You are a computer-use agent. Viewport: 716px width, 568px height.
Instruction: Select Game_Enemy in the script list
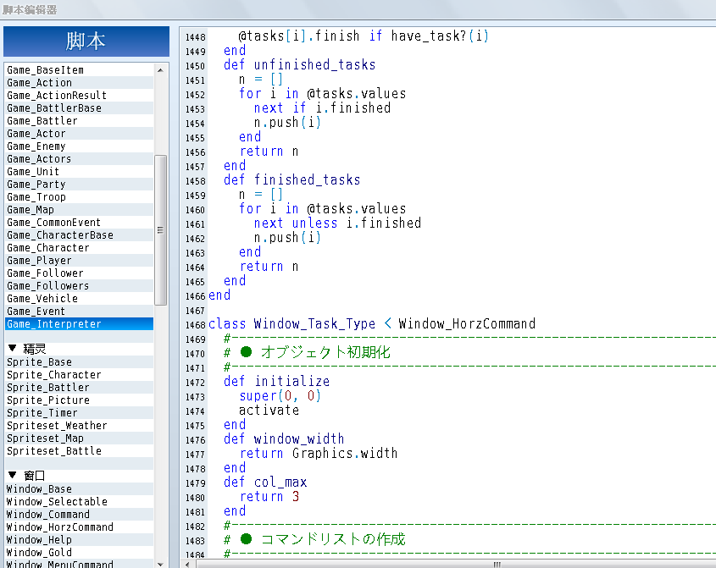(79, 146)
